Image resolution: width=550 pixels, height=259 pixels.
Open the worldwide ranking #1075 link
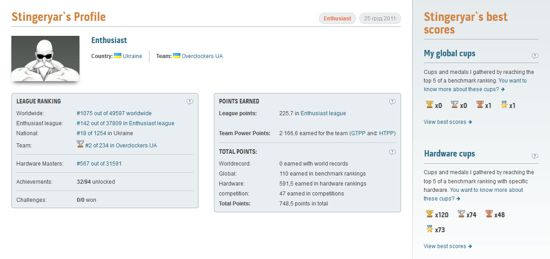tap(114, 113)
